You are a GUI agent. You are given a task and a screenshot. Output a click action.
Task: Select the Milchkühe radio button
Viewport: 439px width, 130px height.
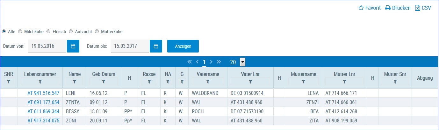[x=20, y=32]
